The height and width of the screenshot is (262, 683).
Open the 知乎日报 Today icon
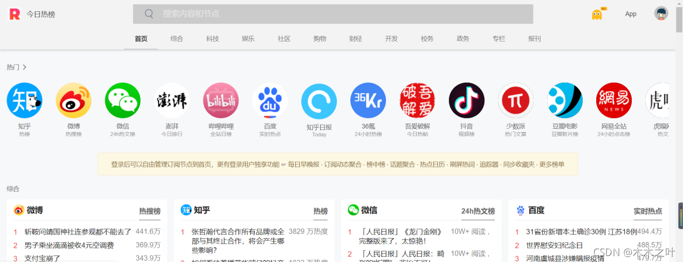[x=319, y=101]
